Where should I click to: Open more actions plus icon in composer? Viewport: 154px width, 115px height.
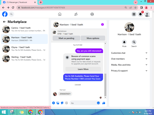click(x=54, y=103)
